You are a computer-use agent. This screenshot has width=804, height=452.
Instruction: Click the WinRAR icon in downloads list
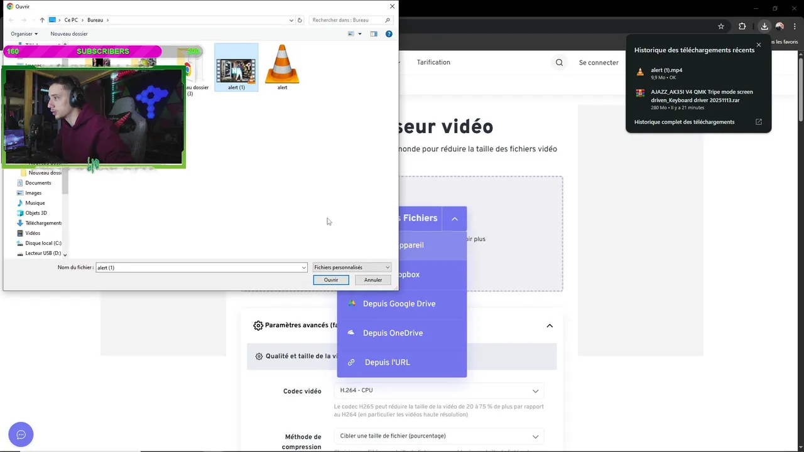[x=640, y=93]
